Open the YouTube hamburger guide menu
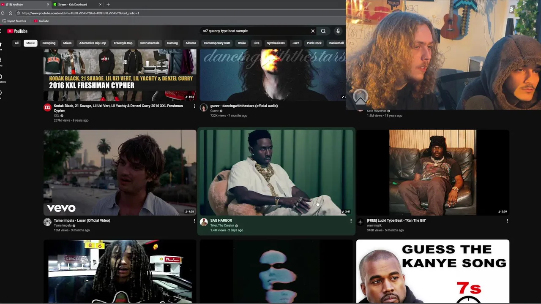Viewport: 541px width, 304px height. pyautogui.click(x=1, y=31)
